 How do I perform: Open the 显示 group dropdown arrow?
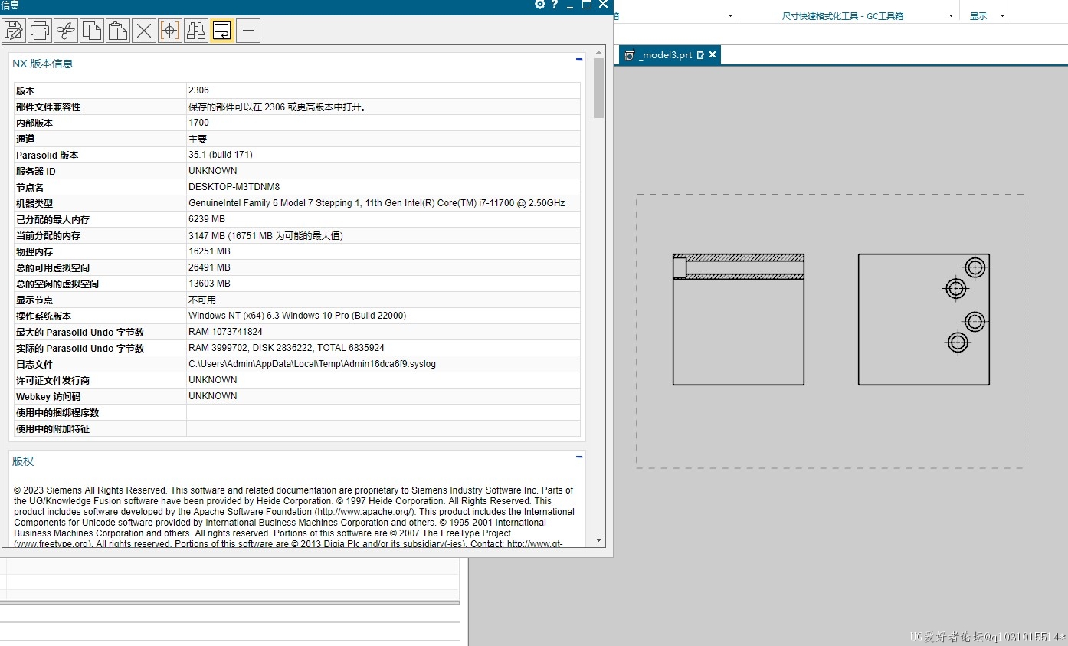pyautogui.click(x=1002, y=16)
